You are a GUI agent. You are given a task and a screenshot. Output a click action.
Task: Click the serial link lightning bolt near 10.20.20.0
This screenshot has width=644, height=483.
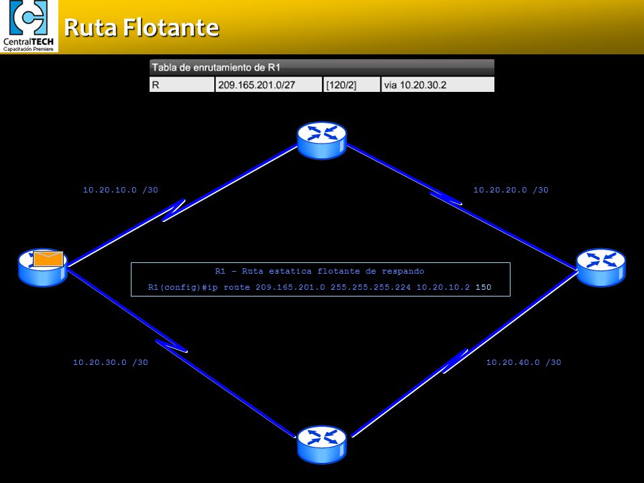coord(446,198)
